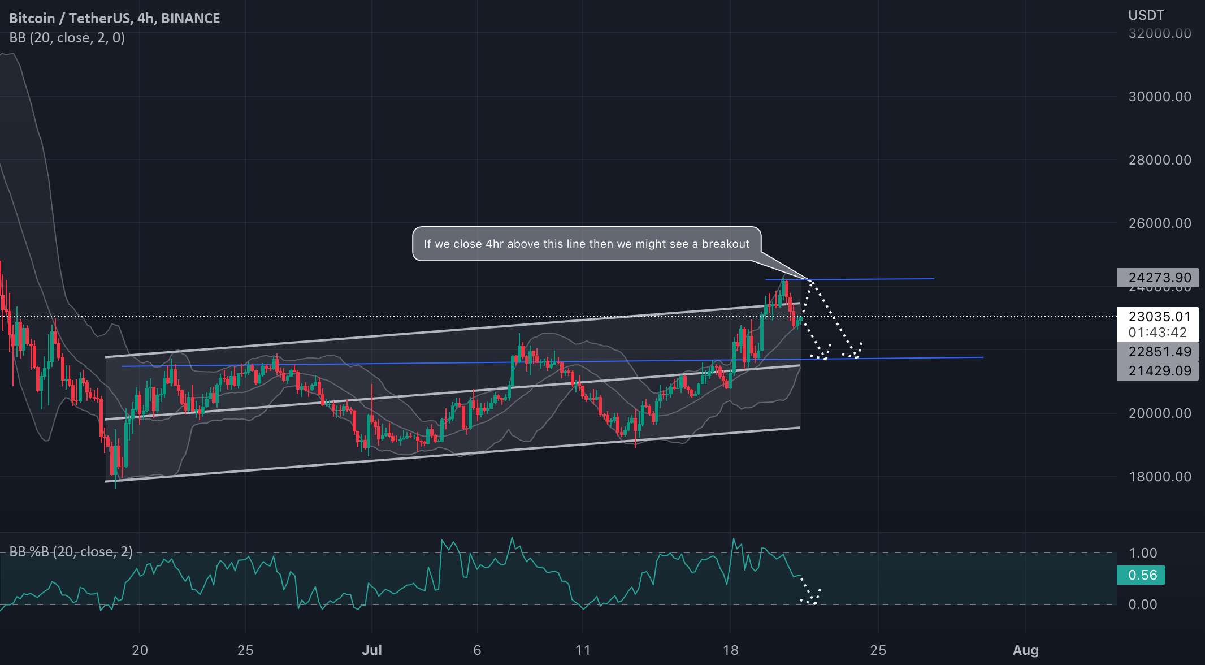Select the BB (20, close, 2, 0) indicator label
Screen dimensions: 1205x665
click(67, 38)
